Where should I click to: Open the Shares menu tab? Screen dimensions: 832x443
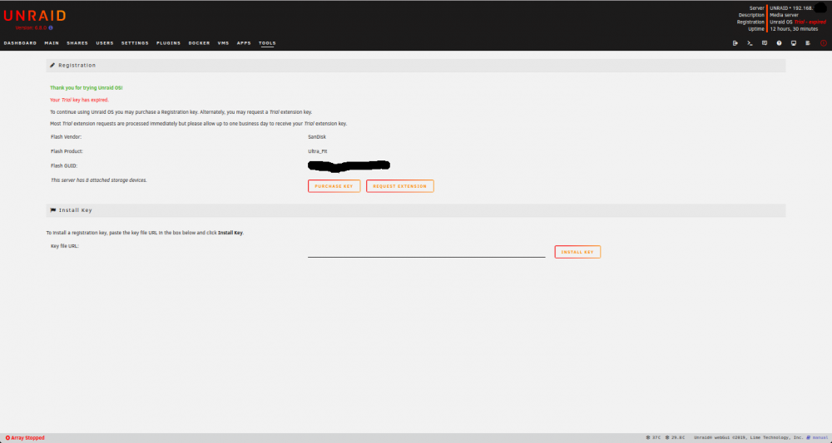tap(77, 43)
